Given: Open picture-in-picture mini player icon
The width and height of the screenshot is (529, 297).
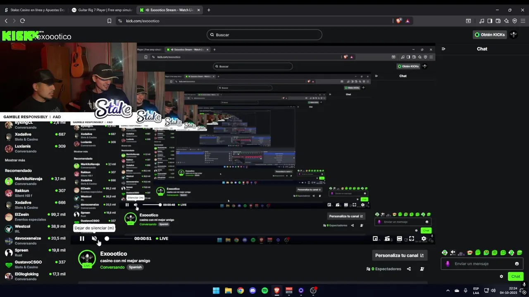Looking at the screenshot, I should pos(375,238).
